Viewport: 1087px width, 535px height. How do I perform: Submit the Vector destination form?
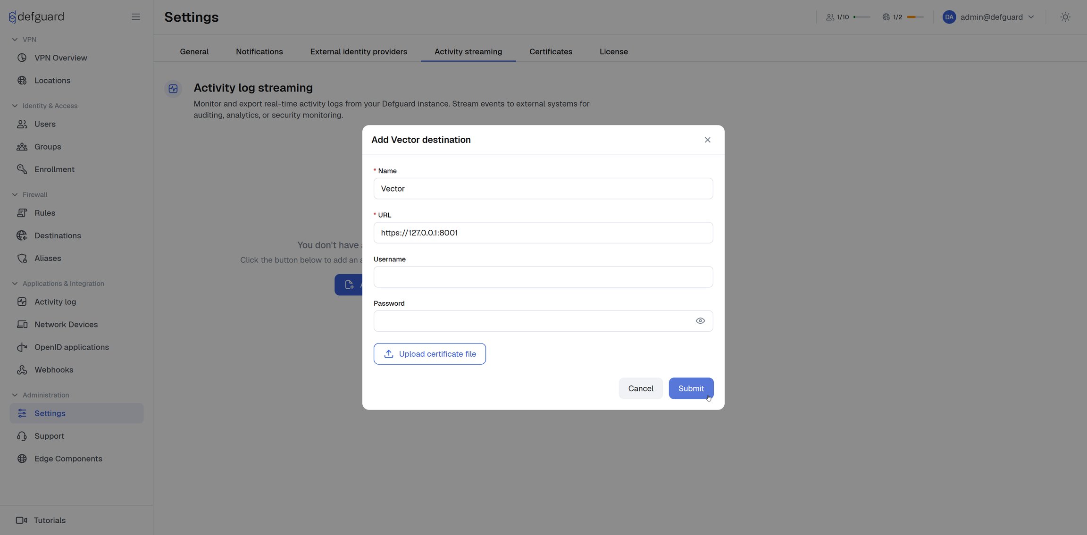pos(691,388)
